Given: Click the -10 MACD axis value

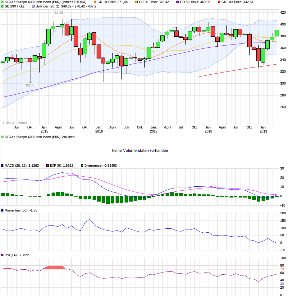Looking at the screenshot, I should point(282,205).
